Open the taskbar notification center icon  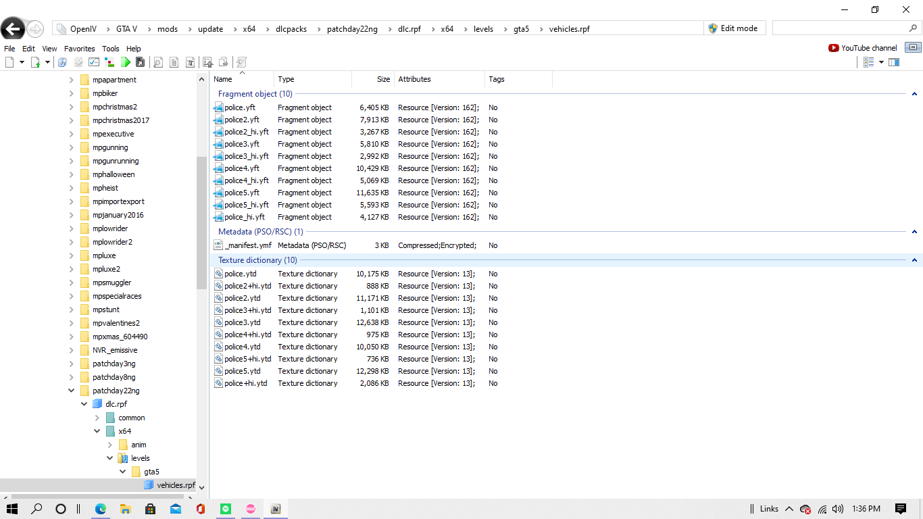(901, 509)
